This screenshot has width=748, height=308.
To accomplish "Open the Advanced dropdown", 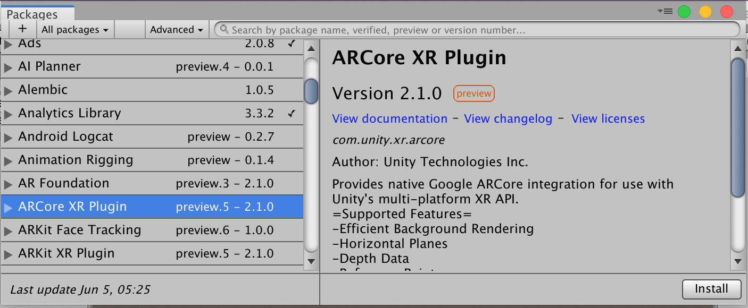I will pyautogui.click(x=177, y=30).
